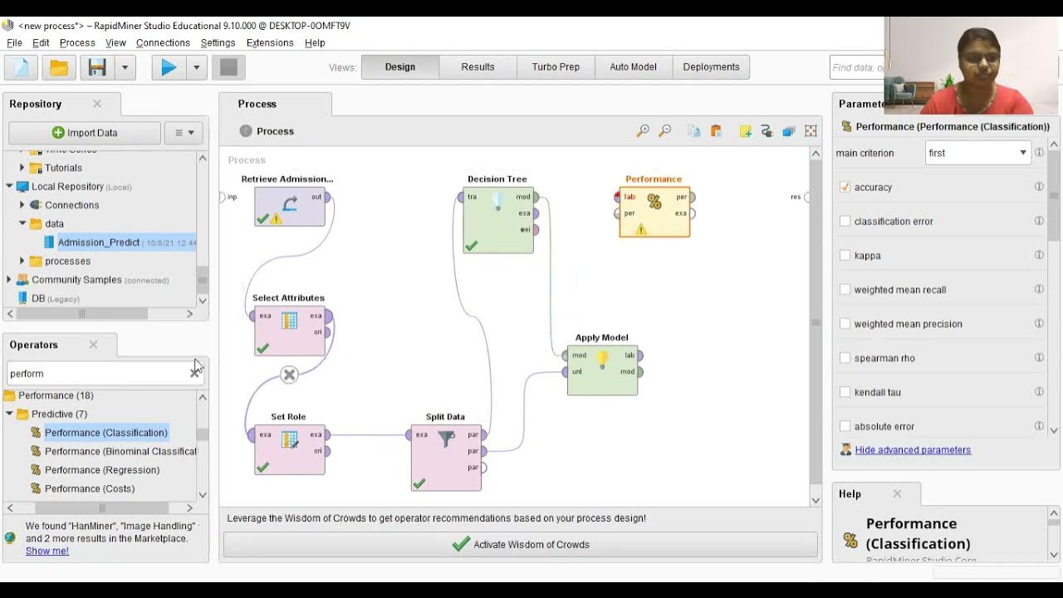Image resolution: width=1063 pixels, height=598 pixels.
Task: Uncheck accuracy checkbox
Action: (x=845, y=187)
